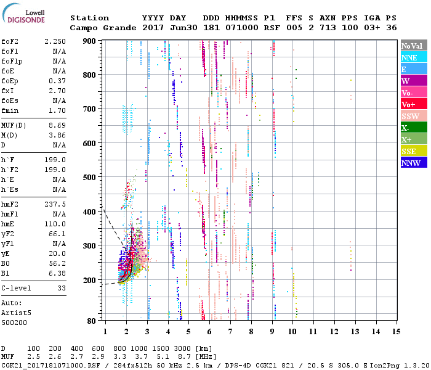Choose the red Vo+ legend swatch
Image resolution: width=431 pixels, height=370 pixels.
point(413,104)
